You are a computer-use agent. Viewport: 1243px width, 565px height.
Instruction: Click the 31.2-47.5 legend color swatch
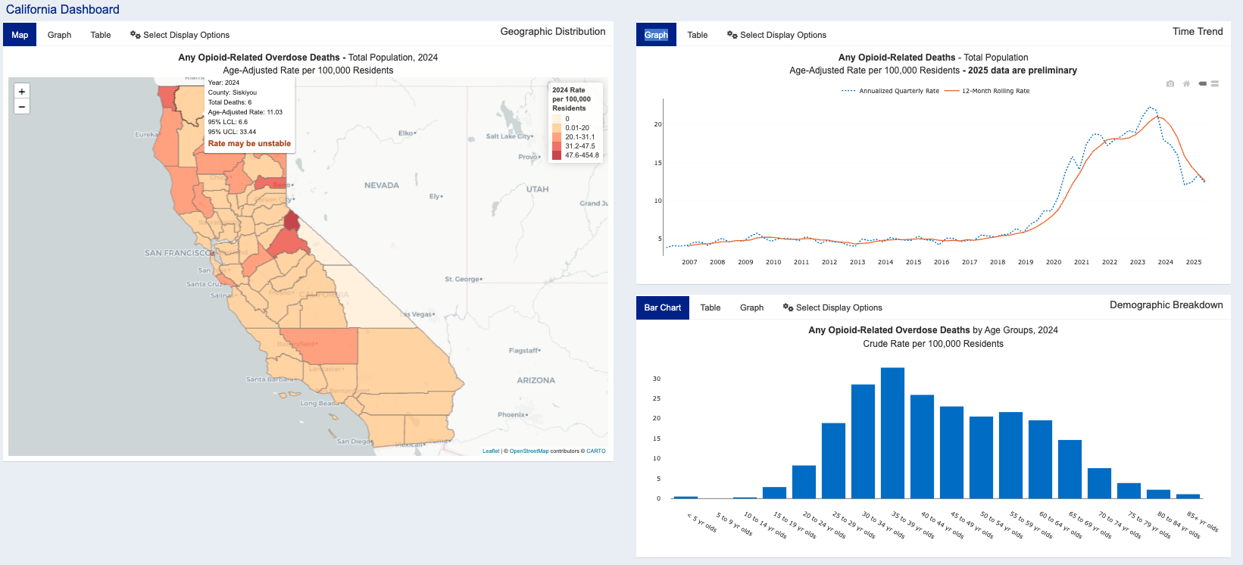point(557,146)
